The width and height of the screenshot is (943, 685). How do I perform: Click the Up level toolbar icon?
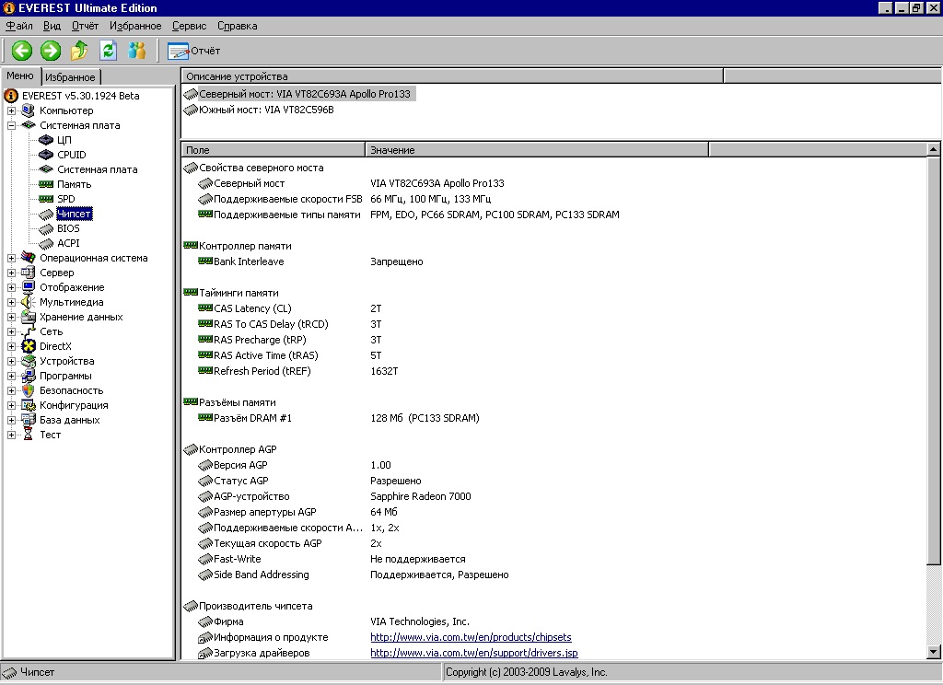pyautogui.click(x=79, y=51)
